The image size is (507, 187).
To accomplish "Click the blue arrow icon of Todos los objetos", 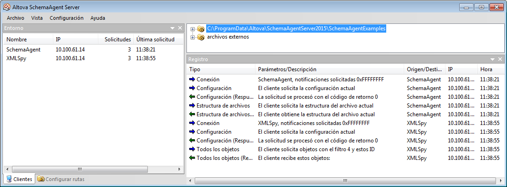I will point(192,149).
